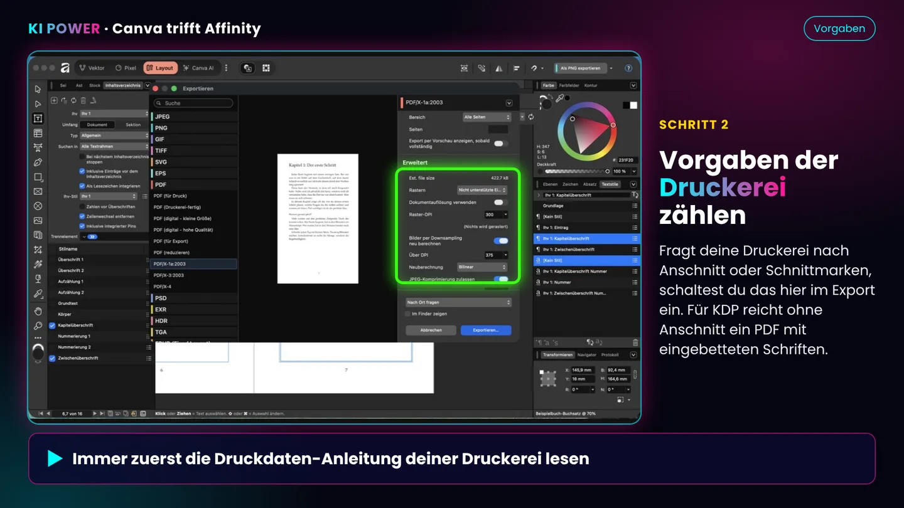Viewport: 904px width, 508px height.
Task: Click the Abbrechen button
Action: 431,330
